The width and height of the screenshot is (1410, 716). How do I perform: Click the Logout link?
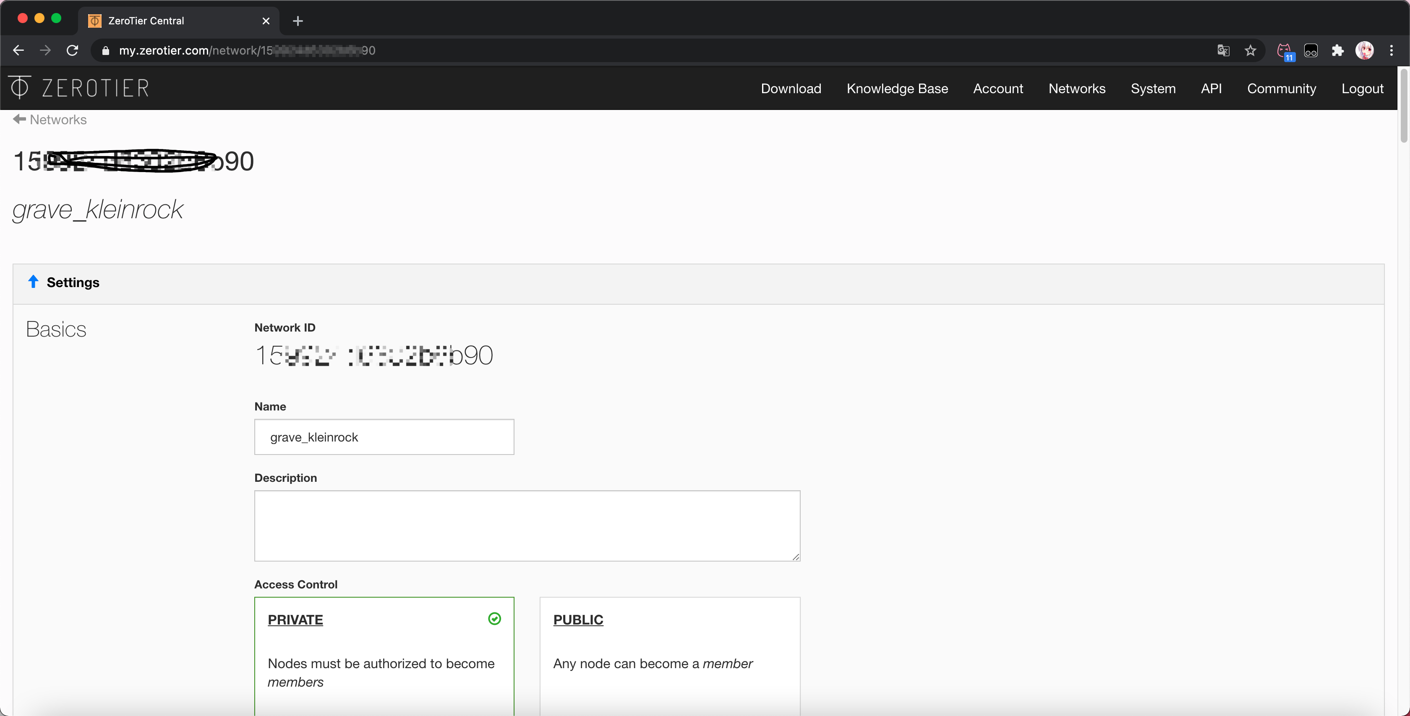(x=1362, y=89)
